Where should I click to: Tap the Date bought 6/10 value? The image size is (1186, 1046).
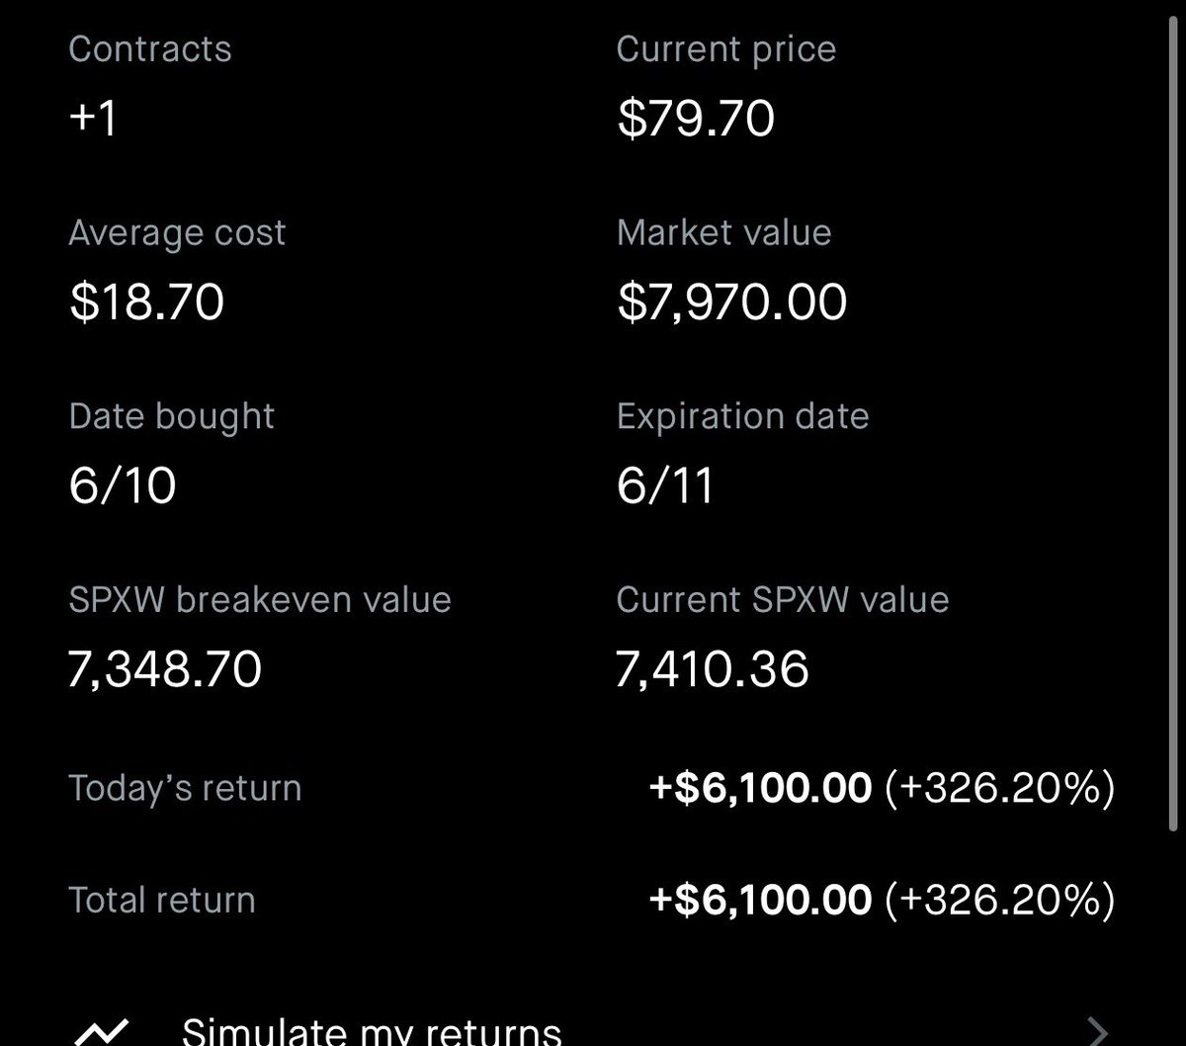[x=123, y=485]
